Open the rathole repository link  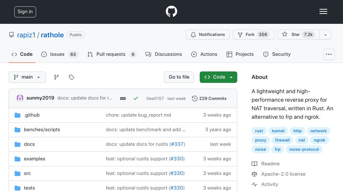(x=52, y=35)
